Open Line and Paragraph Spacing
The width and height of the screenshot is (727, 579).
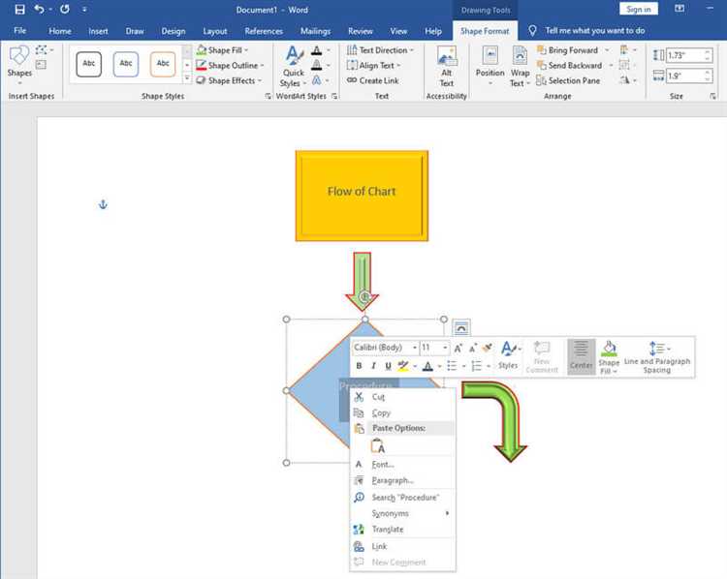click(x=657, y=356)
